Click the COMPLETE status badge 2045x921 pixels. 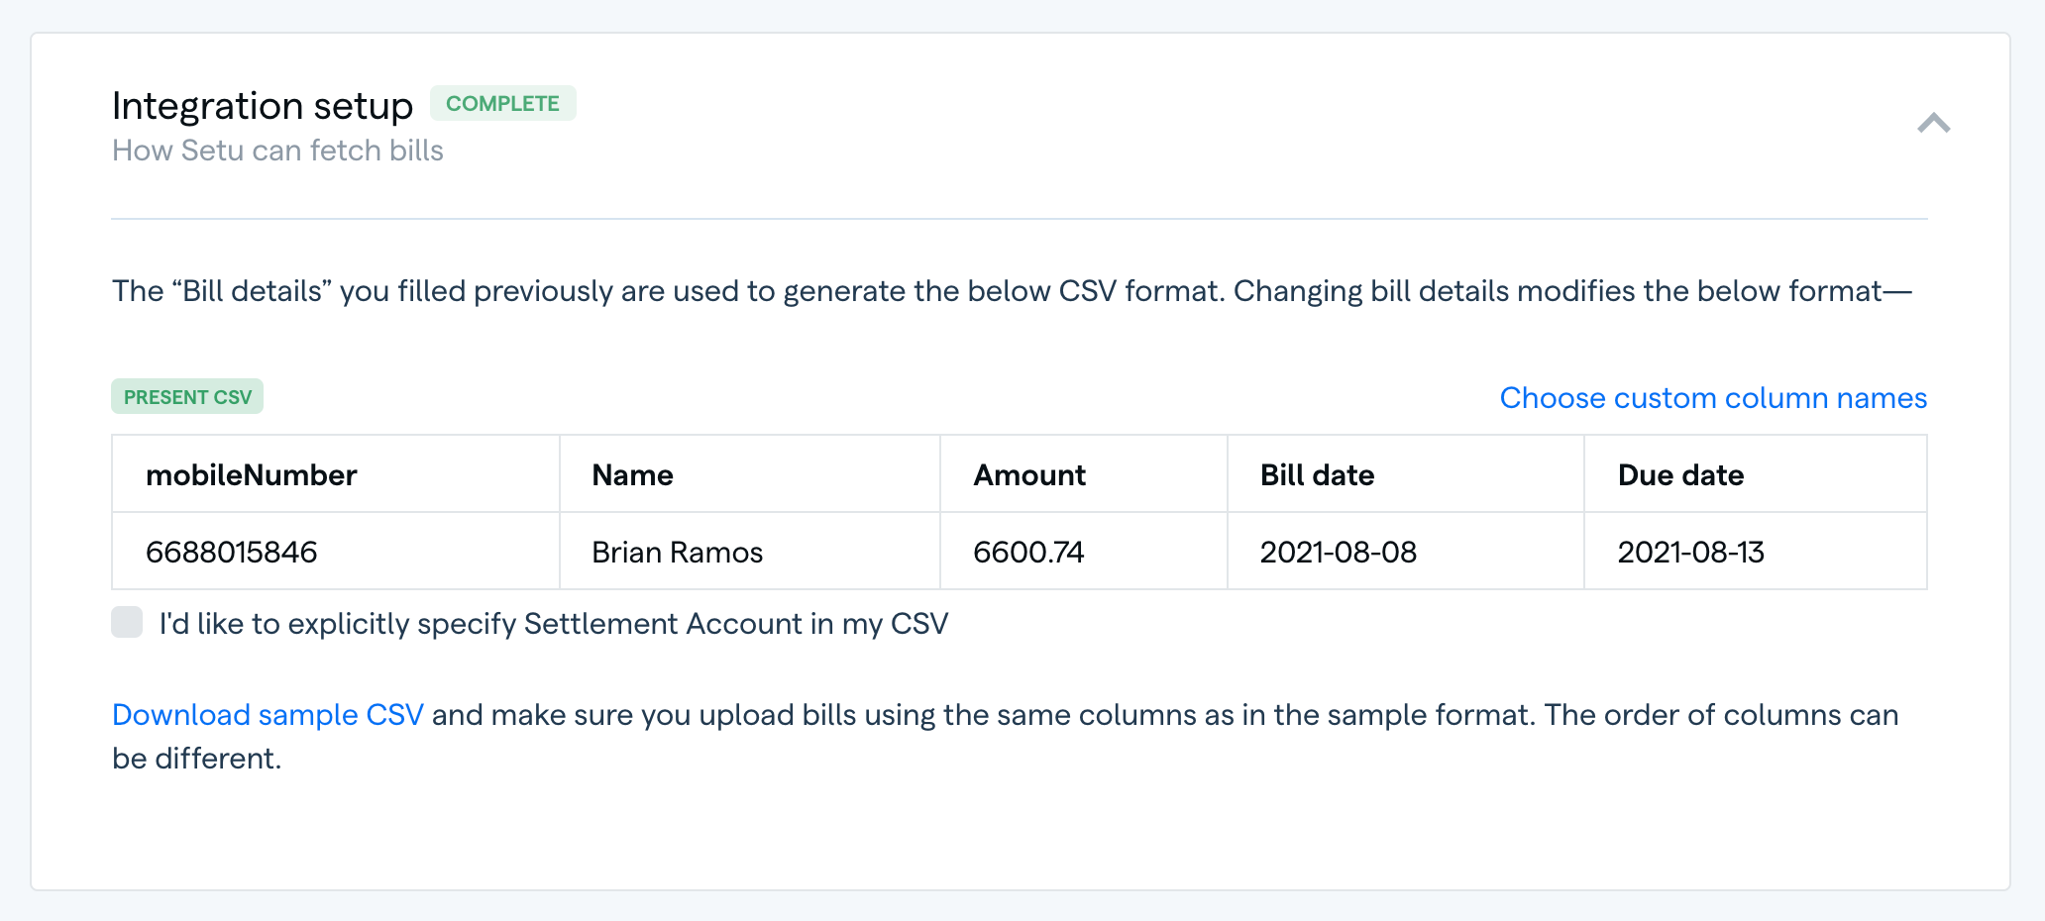coord(503,102)
